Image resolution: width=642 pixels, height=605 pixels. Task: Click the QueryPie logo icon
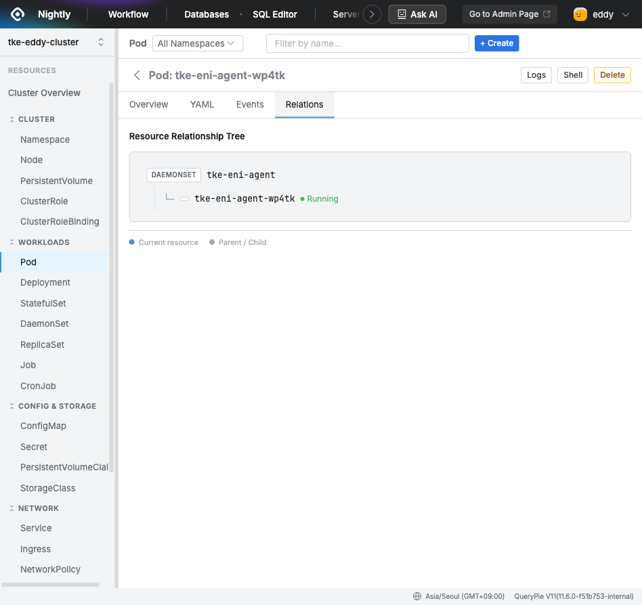[x=18, y=14]
